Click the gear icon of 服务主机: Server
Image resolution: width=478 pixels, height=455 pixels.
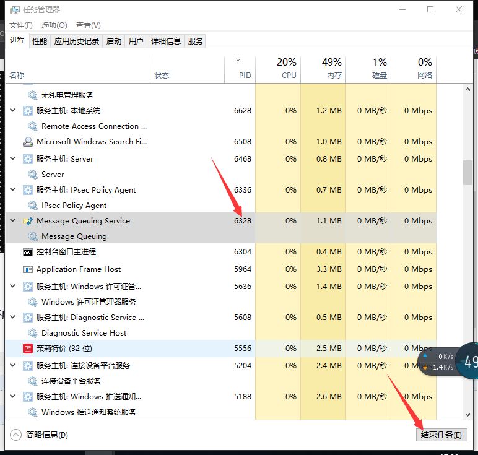(28, 158)
